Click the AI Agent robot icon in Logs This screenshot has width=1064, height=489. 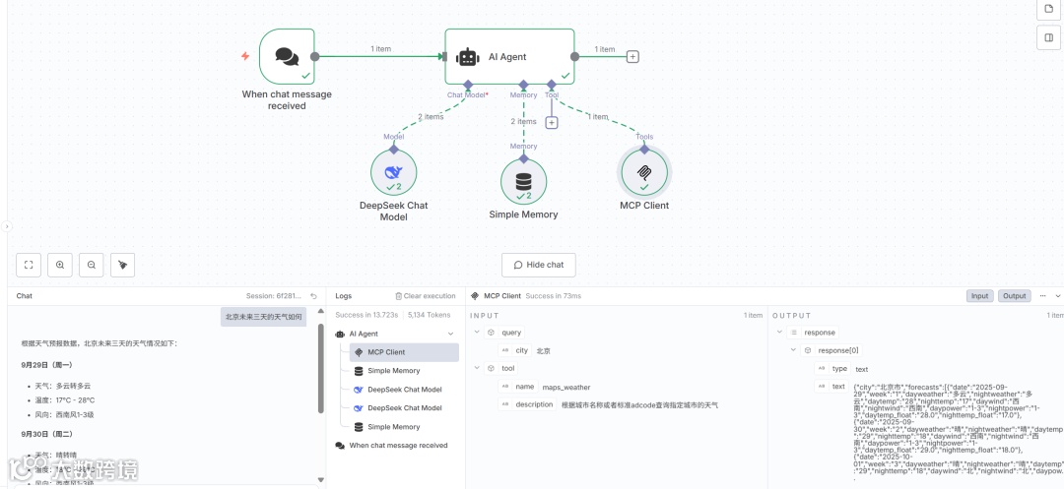pos(340,334)
